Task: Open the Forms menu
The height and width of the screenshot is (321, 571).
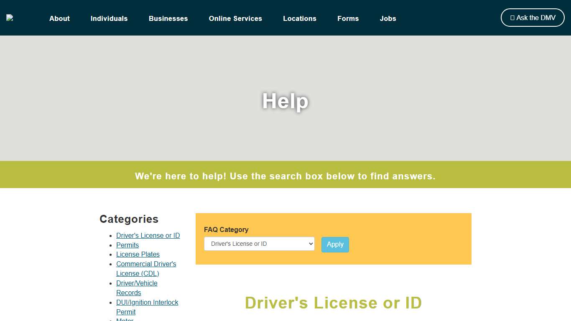Action: (x=348, y=18)
